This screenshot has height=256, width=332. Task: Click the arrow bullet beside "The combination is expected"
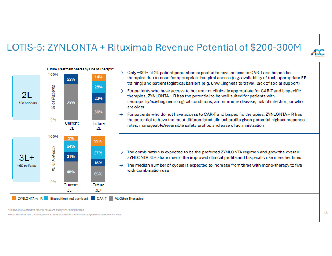click(121, 152)
